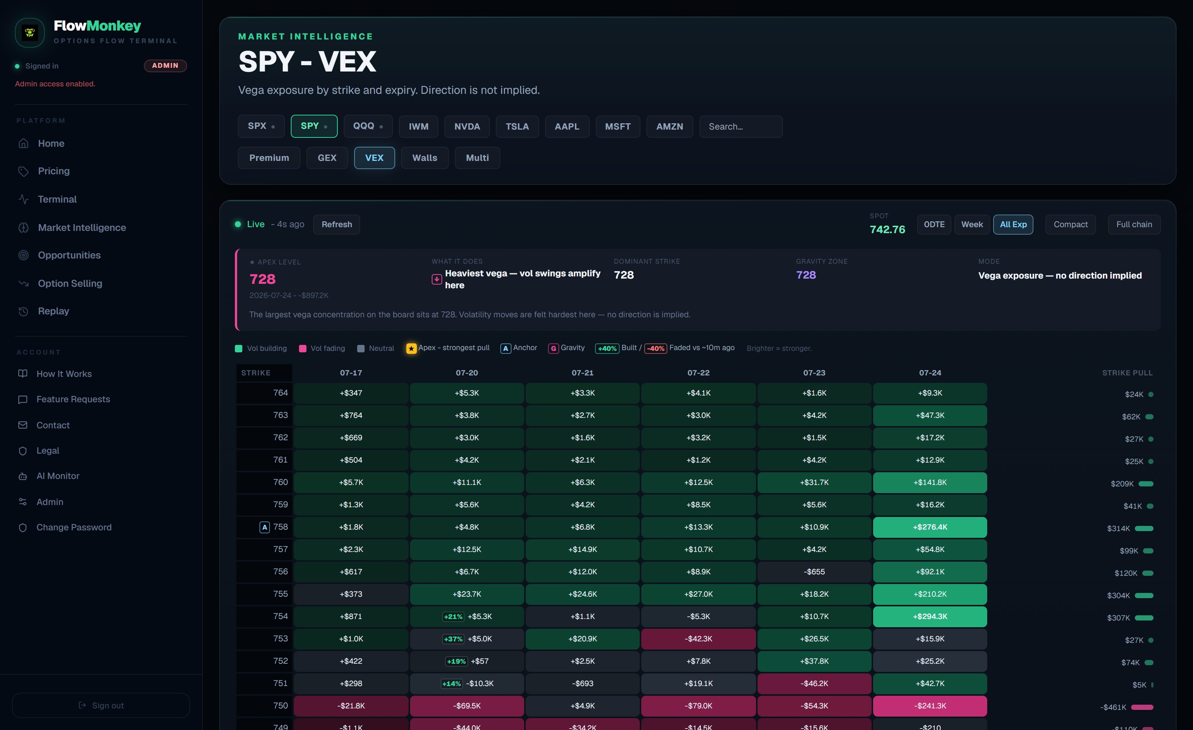This screenshot has height=730, width=1193.
Task: Click the Apex star legend icon
Action: coord(411,348)
